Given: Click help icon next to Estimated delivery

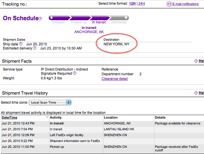Looking at the screenshot, I should 35,48.
